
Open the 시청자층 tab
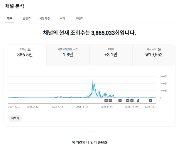45,18
